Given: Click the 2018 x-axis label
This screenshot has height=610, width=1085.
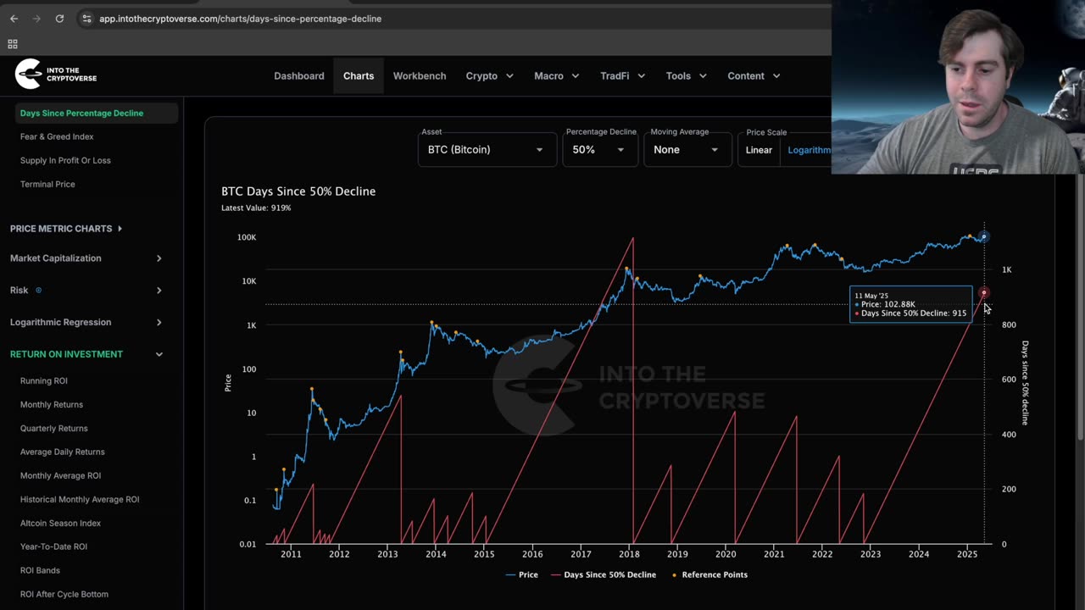Looking at the screenshot, I should (629, 555).
